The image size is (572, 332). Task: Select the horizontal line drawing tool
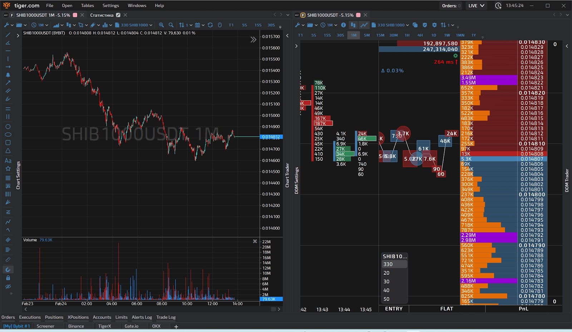point(8,51)
